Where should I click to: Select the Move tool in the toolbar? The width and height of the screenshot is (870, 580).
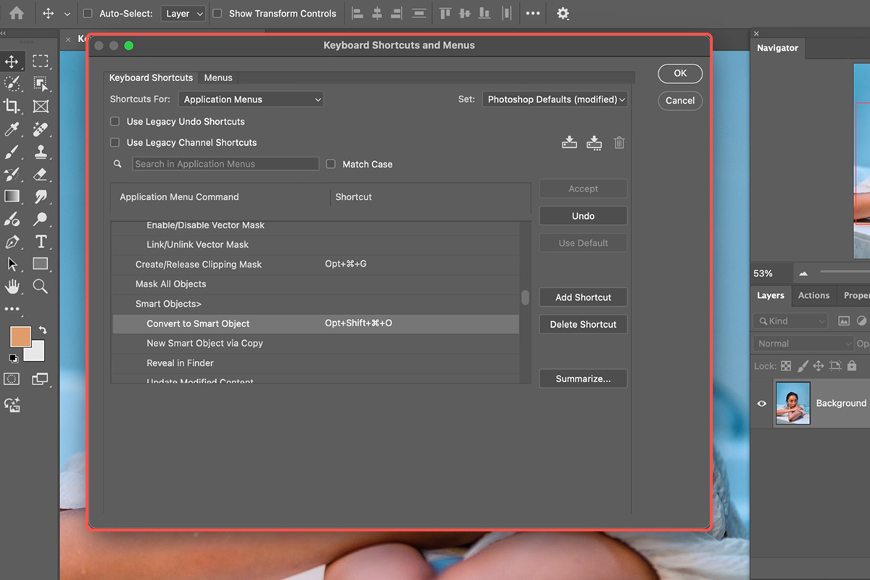click(x=12, y=62)
